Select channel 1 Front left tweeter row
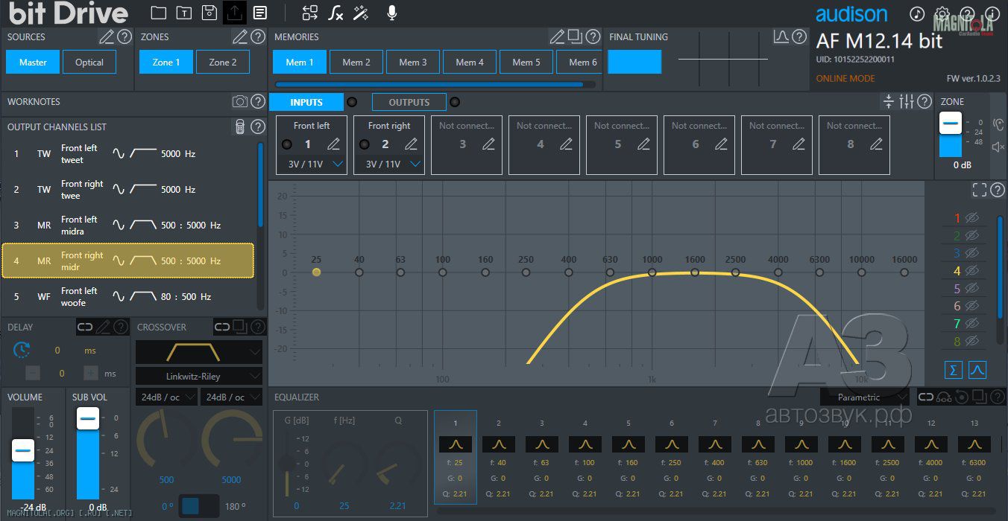The height and width of the screenshot is (521, 1008). [128, 154]
